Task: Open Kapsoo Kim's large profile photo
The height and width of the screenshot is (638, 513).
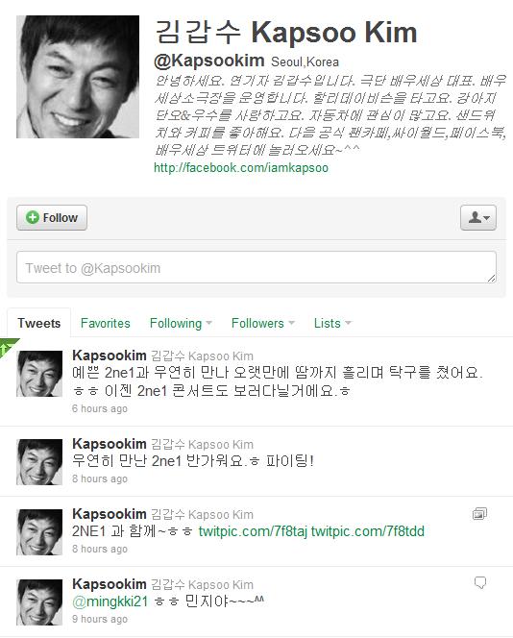Action: [78, 77]
